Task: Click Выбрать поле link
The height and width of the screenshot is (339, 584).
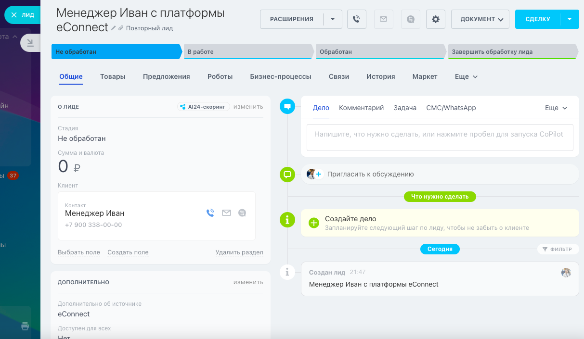Action: point(79,252)
